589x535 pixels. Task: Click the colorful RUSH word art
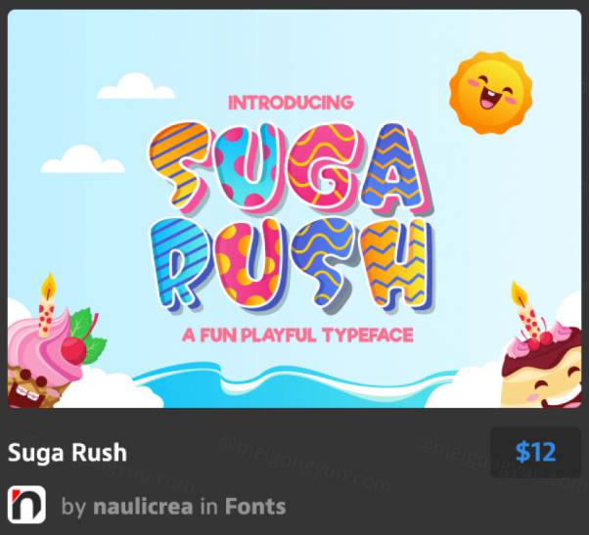[293, 263]
